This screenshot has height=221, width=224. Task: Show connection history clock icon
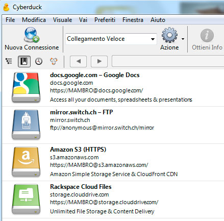[39, 61]
